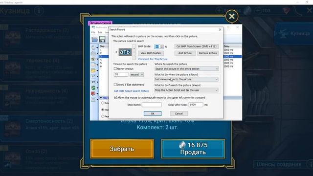Screen dimensions: 313x176
Task: Select the red comment sidebar icon
Action: click(93, 93)
